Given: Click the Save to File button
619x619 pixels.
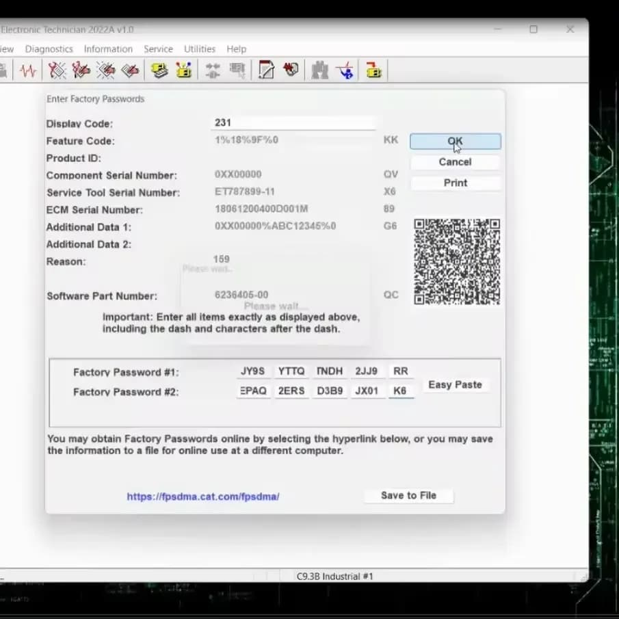Looking at the screenshot, I should click(408, 495).
